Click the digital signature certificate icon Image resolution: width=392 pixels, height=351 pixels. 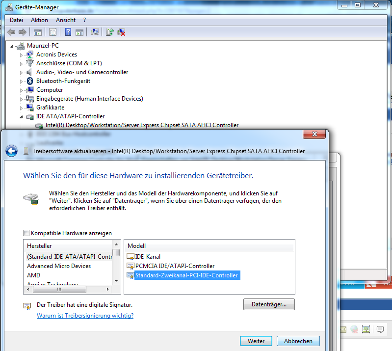coord(27,306)
